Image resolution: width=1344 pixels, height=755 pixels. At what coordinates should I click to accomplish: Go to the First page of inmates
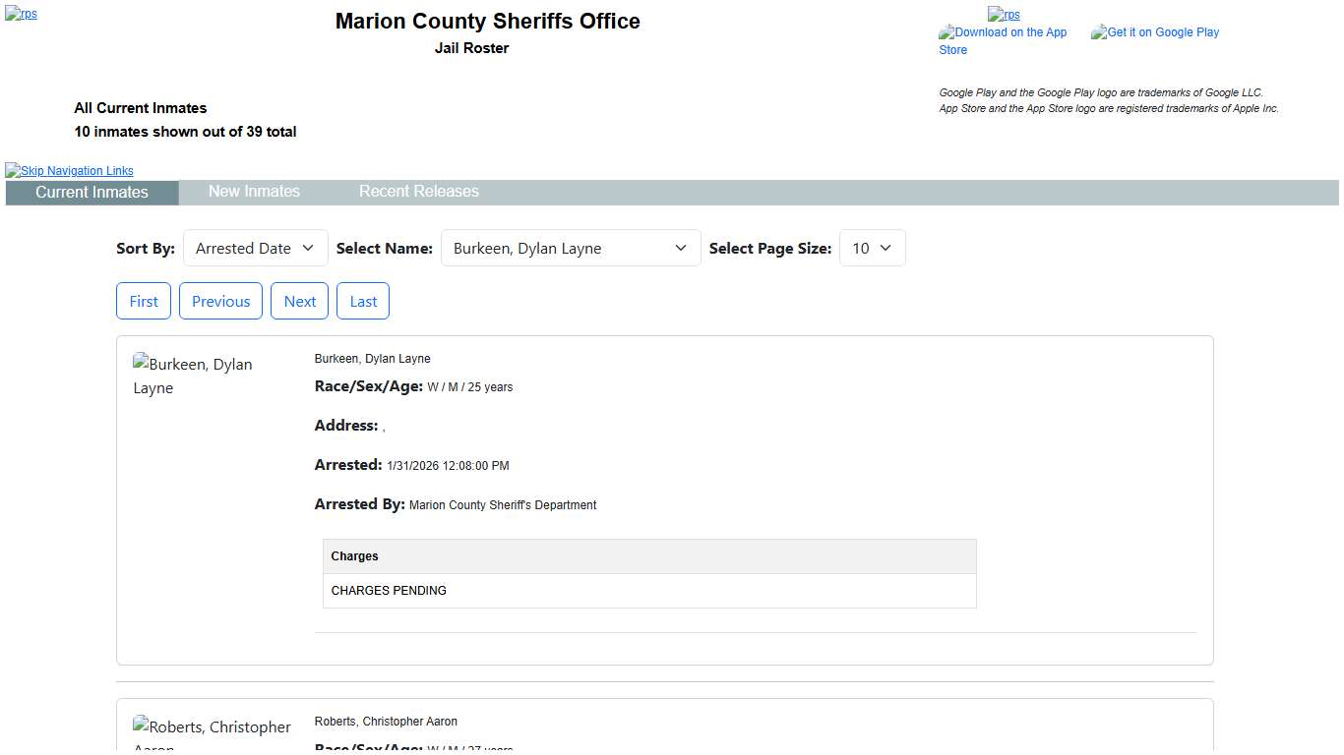144,302
